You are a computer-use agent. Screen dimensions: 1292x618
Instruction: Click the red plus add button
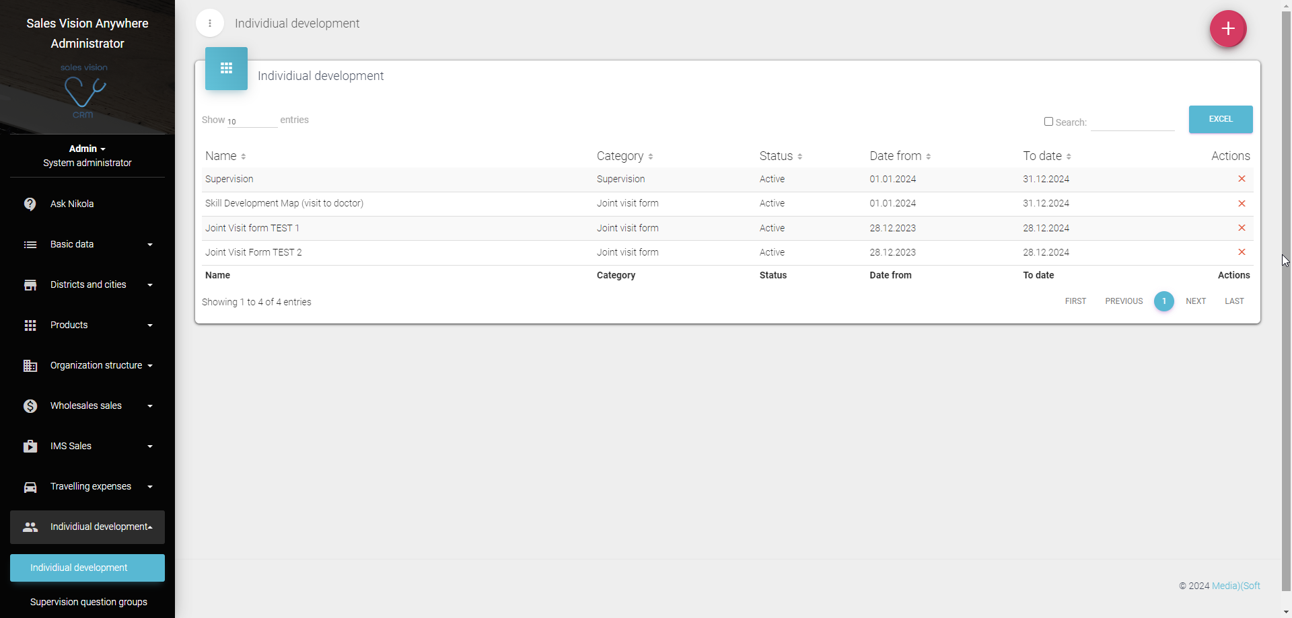1228,29
